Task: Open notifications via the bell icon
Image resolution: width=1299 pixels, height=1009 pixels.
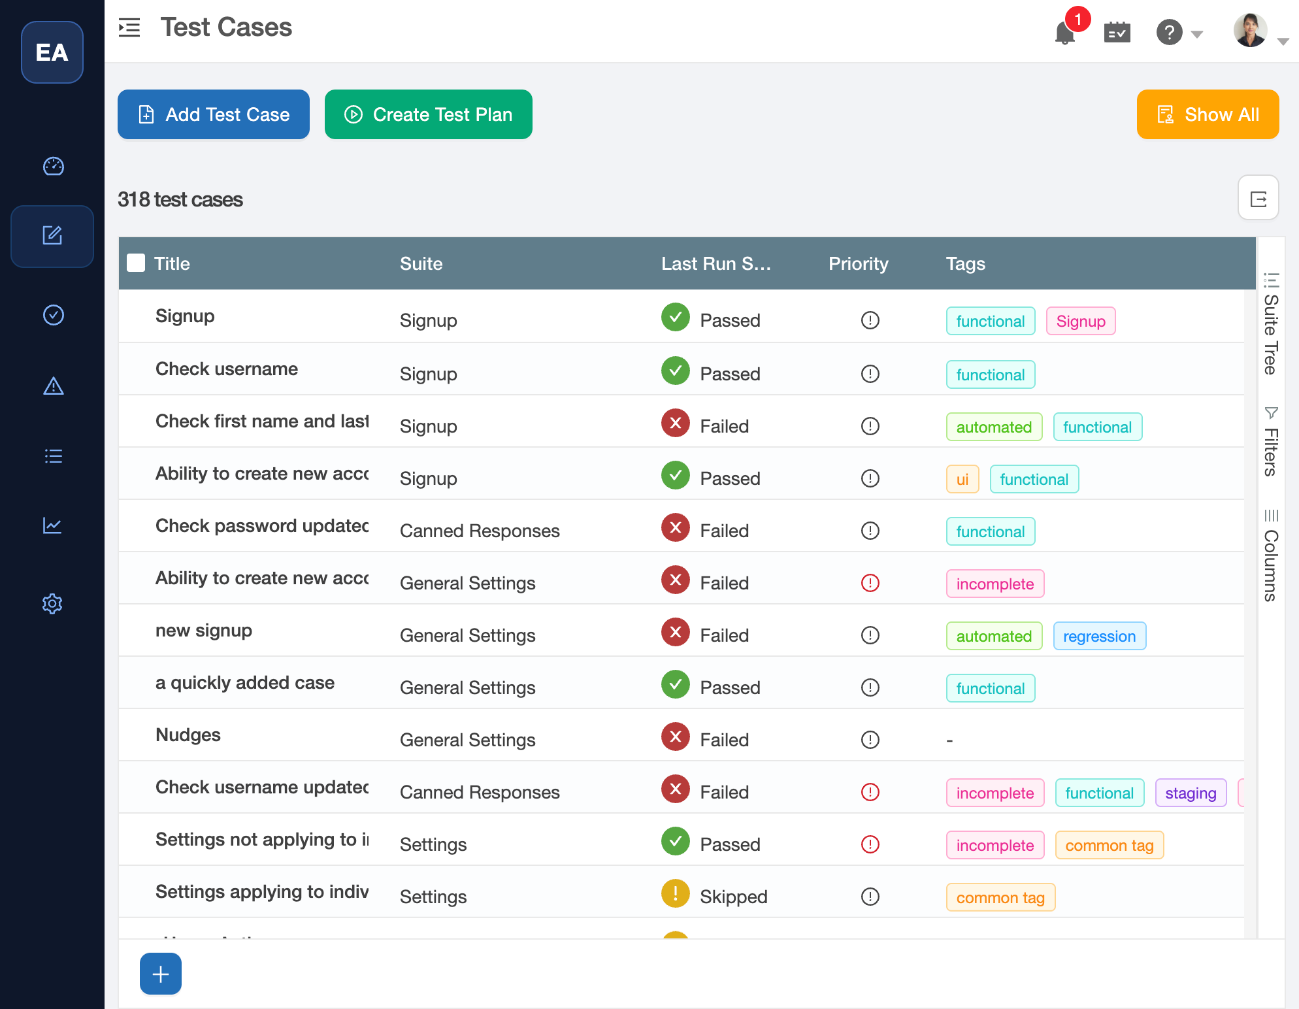Action: (x=1064, y=31)
